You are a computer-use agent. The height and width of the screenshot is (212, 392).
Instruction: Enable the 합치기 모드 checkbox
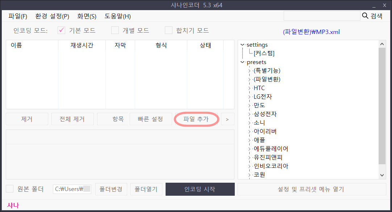pos(168,30)
